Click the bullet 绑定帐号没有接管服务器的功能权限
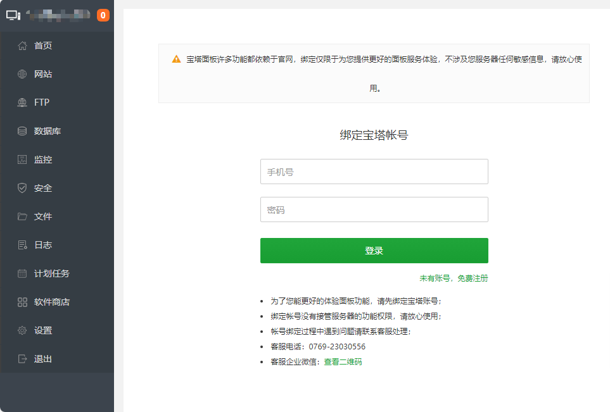610x412 pixels. click(356, 316)
